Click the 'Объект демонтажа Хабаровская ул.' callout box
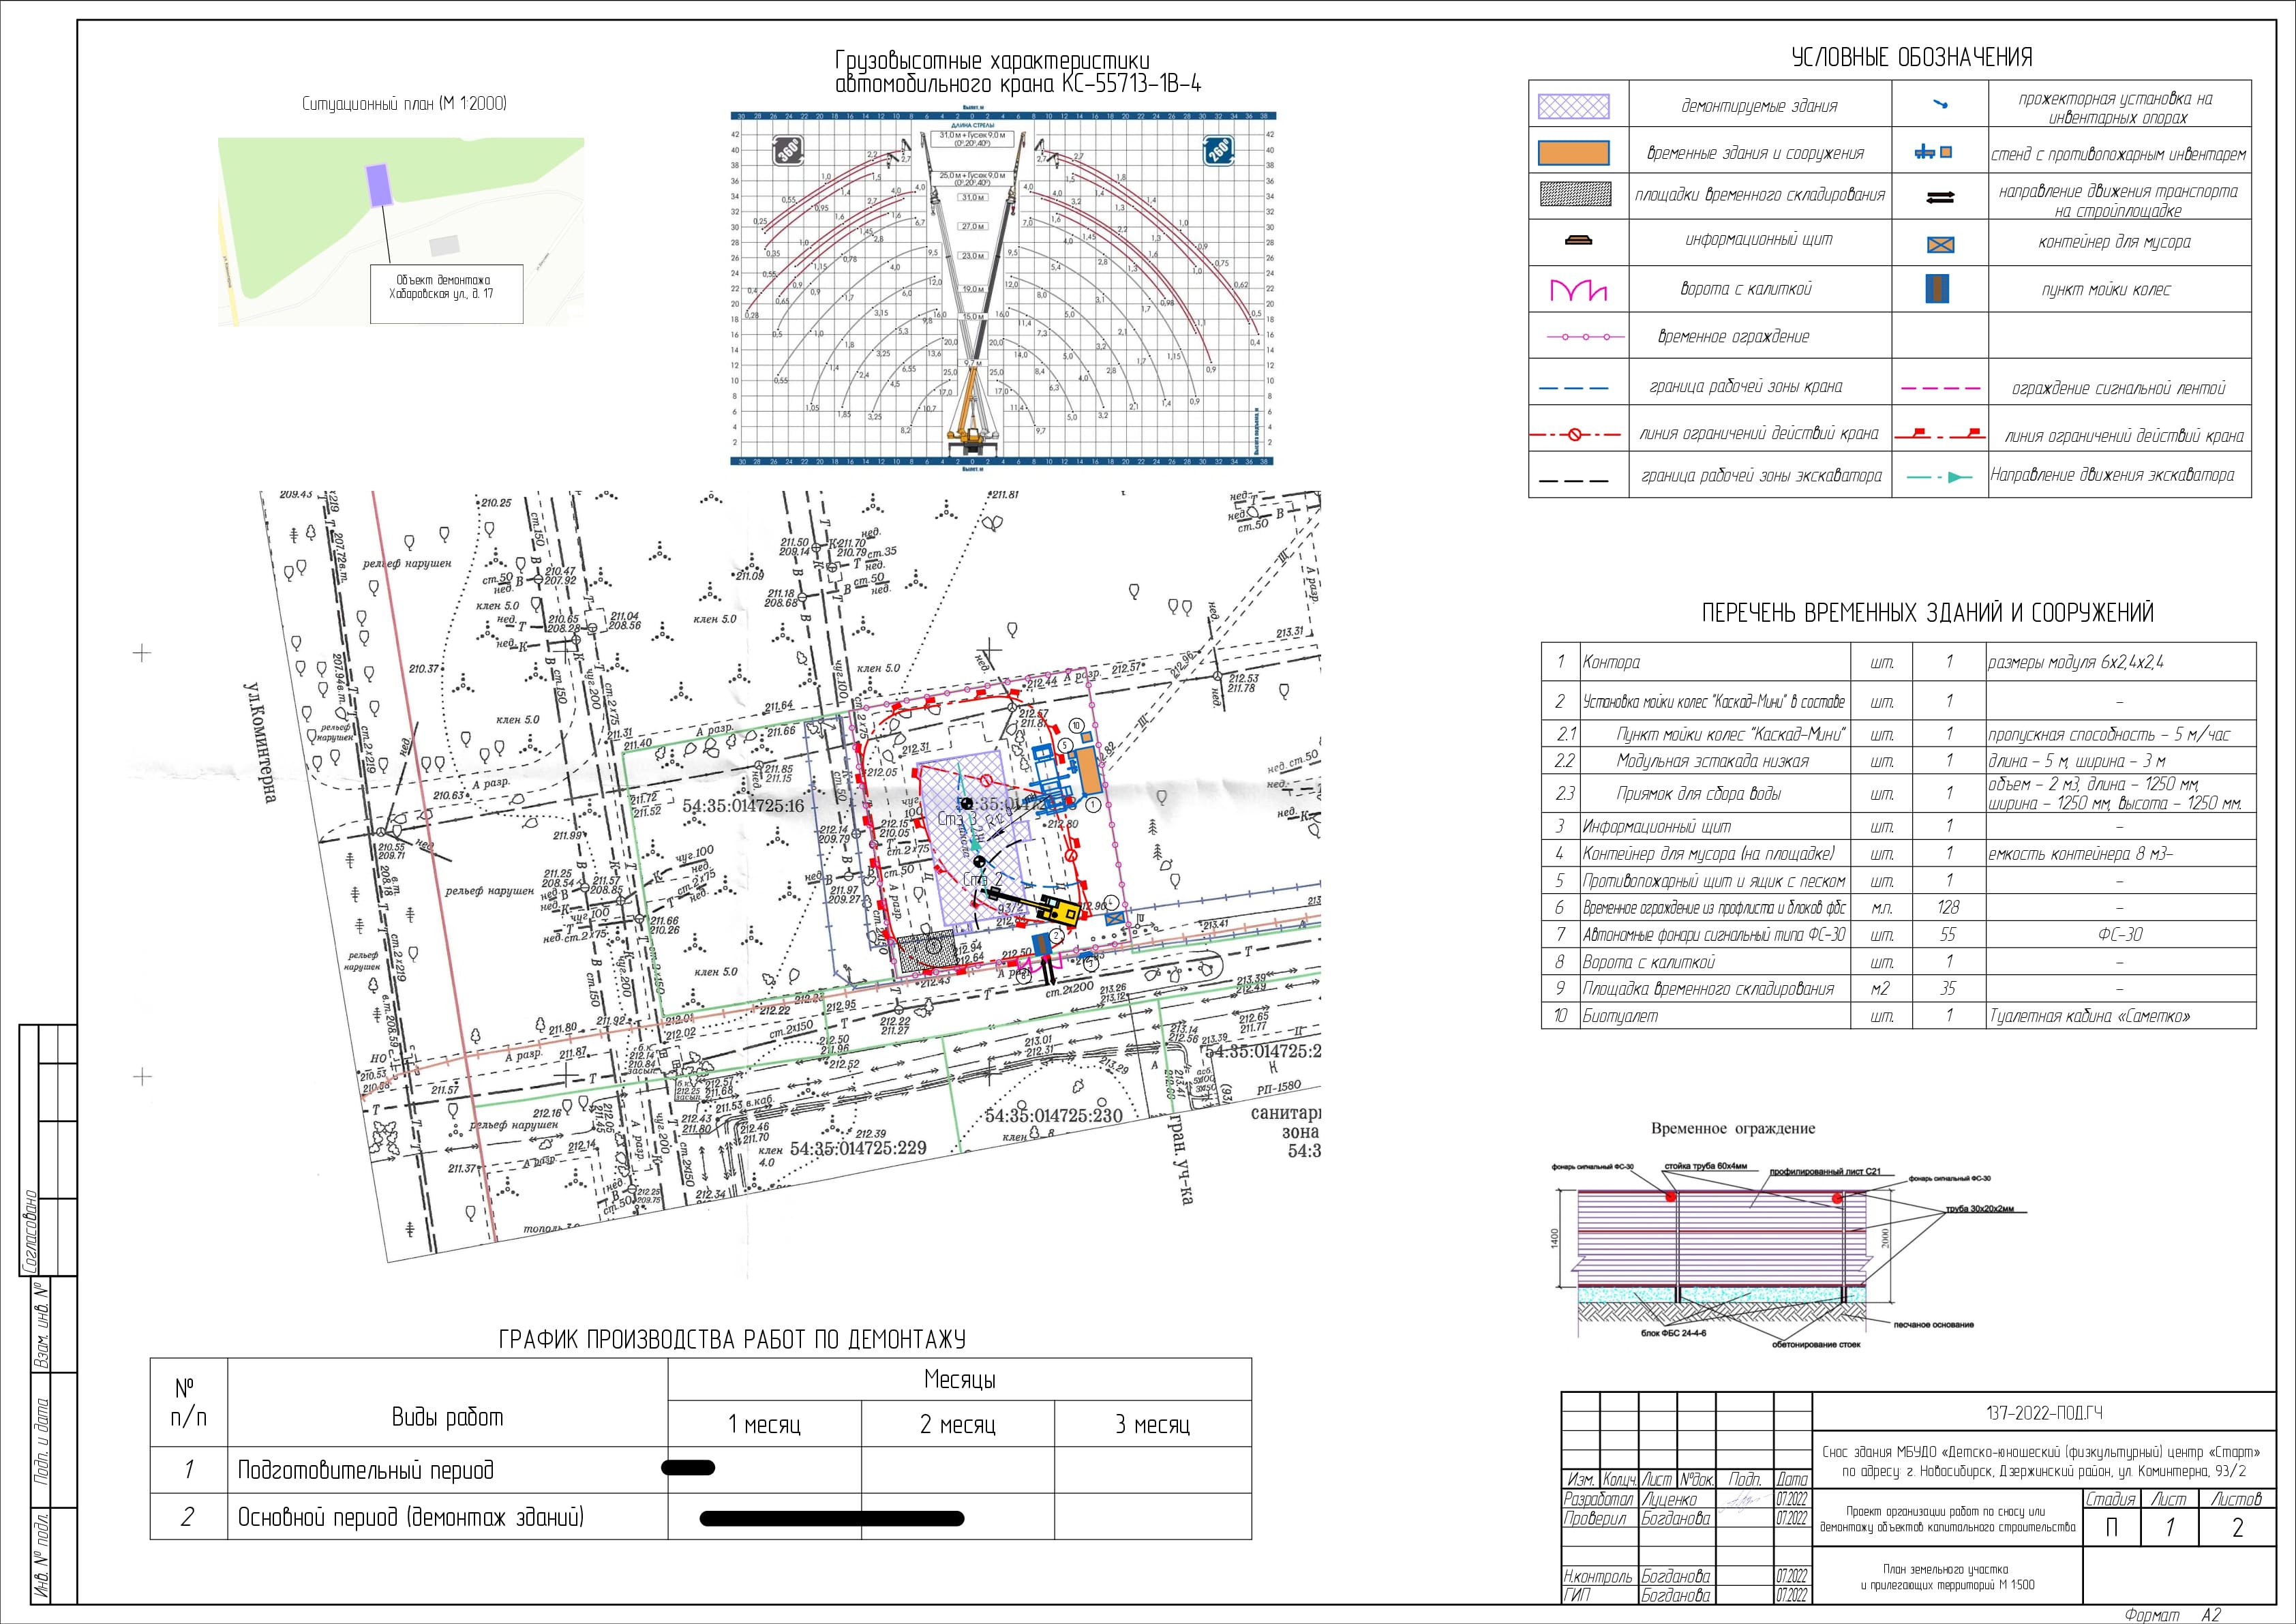 click(x=446, y=293)
